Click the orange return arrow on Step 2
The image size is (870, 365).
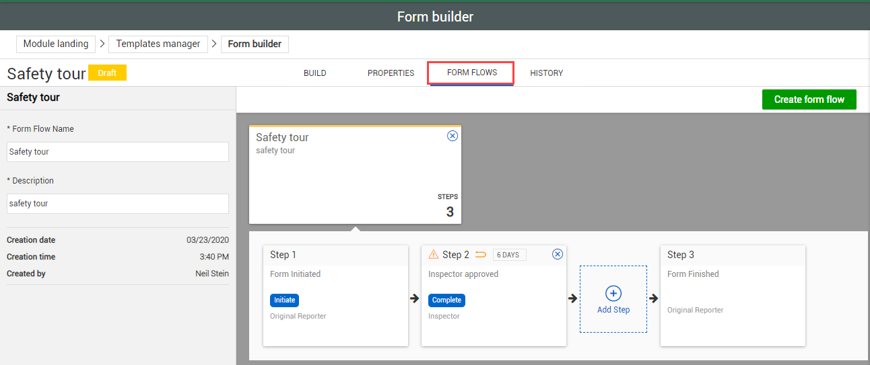pos(481,255)
